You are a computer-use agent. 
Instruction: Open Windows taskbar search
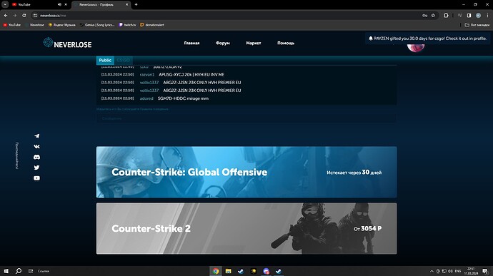19,271
